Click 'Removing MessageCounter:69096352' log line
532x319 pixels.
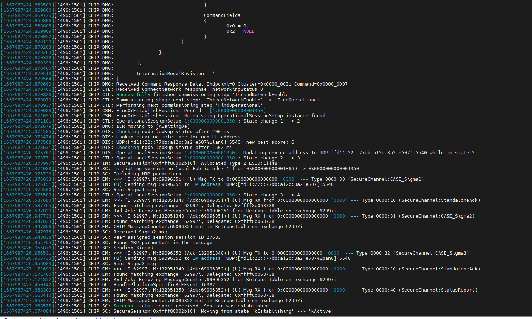pyautogui.click(x=225, y=280)
